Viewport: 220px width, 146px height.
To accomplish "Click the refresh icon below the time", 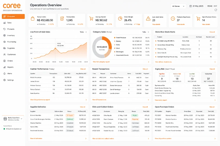I will coord(216,10).
